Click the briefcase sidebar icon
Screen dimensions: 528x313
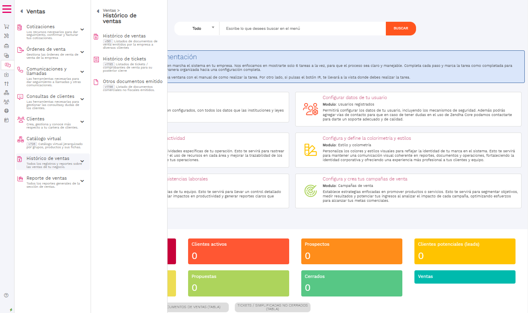(x=6, y=46)
